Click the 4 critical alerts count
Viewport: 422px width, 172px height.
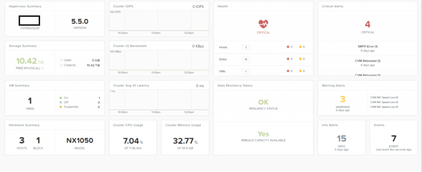(367, 25)
